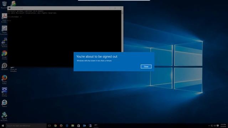Open Oracle VM VirtualBox desktop shortcut
The height and width of the screenshot is (128, 228).
[14, 69]
